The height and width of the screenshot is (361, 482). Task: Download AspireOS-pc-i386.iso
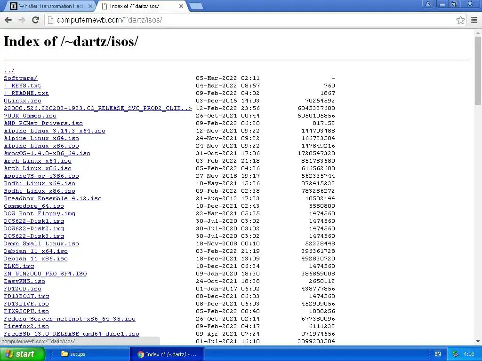pos(41,176)
